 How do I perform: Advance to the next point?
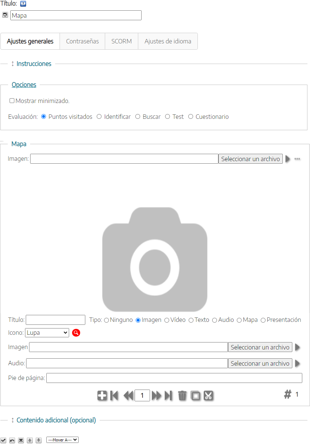point(156,395)
